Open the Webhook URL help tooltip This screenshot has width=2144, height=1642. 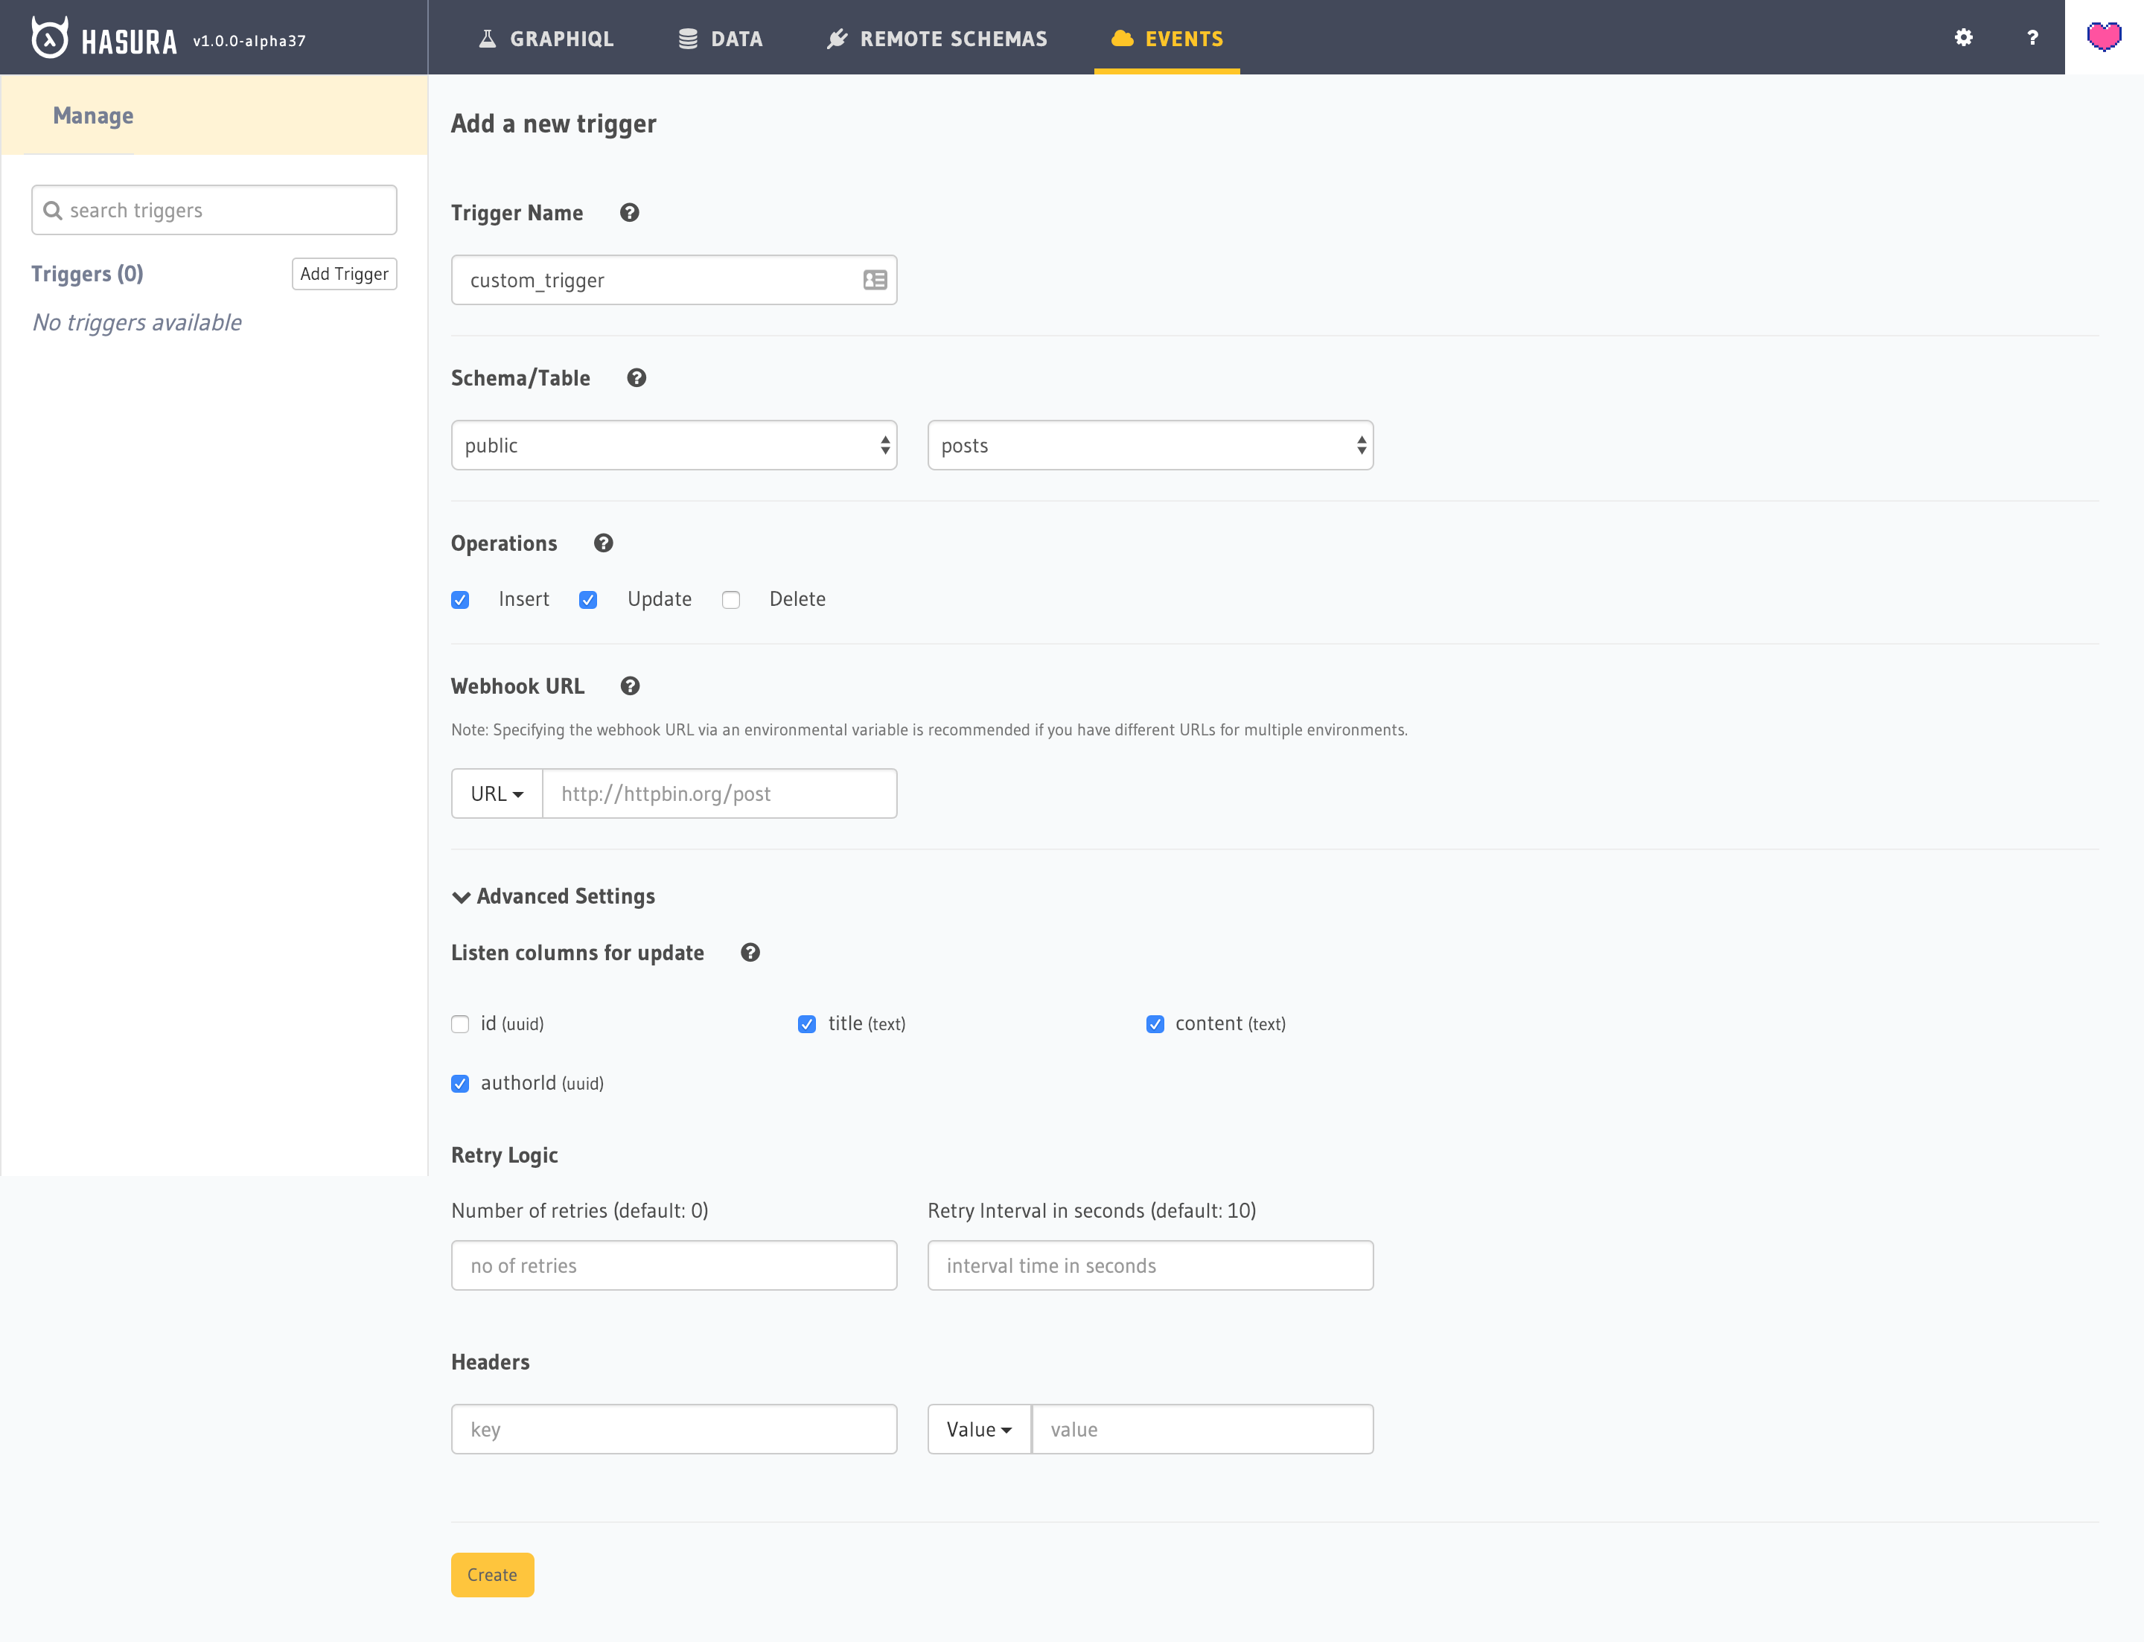630,686
